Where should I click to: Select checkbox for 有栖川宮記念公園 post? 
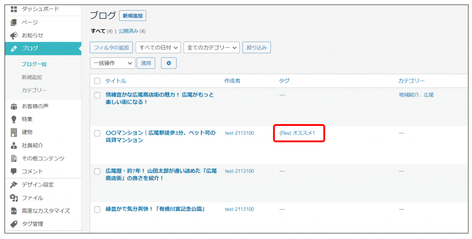97,210
